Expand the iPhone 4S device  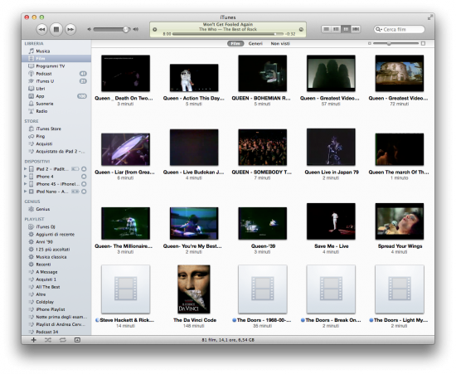click(26, 184)
